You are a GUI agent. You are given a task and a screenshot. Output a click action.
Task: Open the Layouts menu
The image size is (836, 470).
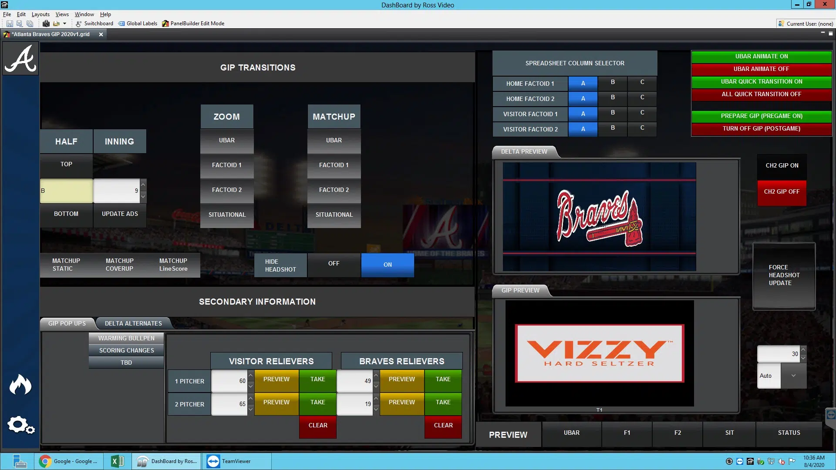(x=40, y=14)
